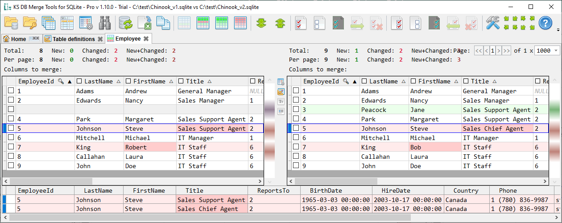Switch to the Home tab
The image size is (562, 223).
(15, 39)
